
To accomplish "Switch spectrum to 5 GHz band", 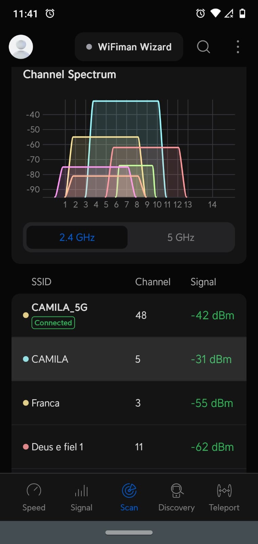I will tap(181, 237).
